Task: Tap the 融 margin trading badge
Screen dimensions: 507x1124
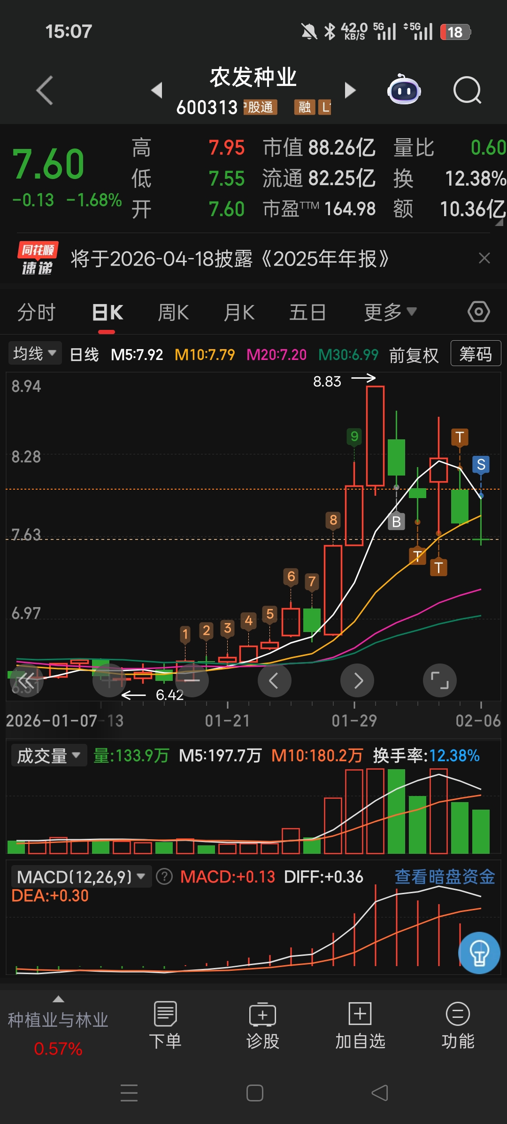Action: click(305, 107)
